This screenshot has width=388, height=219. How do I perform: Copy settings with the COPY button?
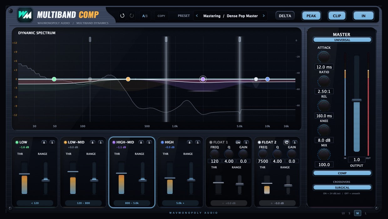point(161,16)
